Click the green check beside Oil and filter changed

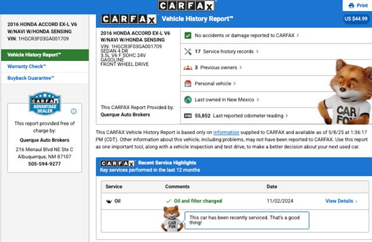(x=169, y=201)
